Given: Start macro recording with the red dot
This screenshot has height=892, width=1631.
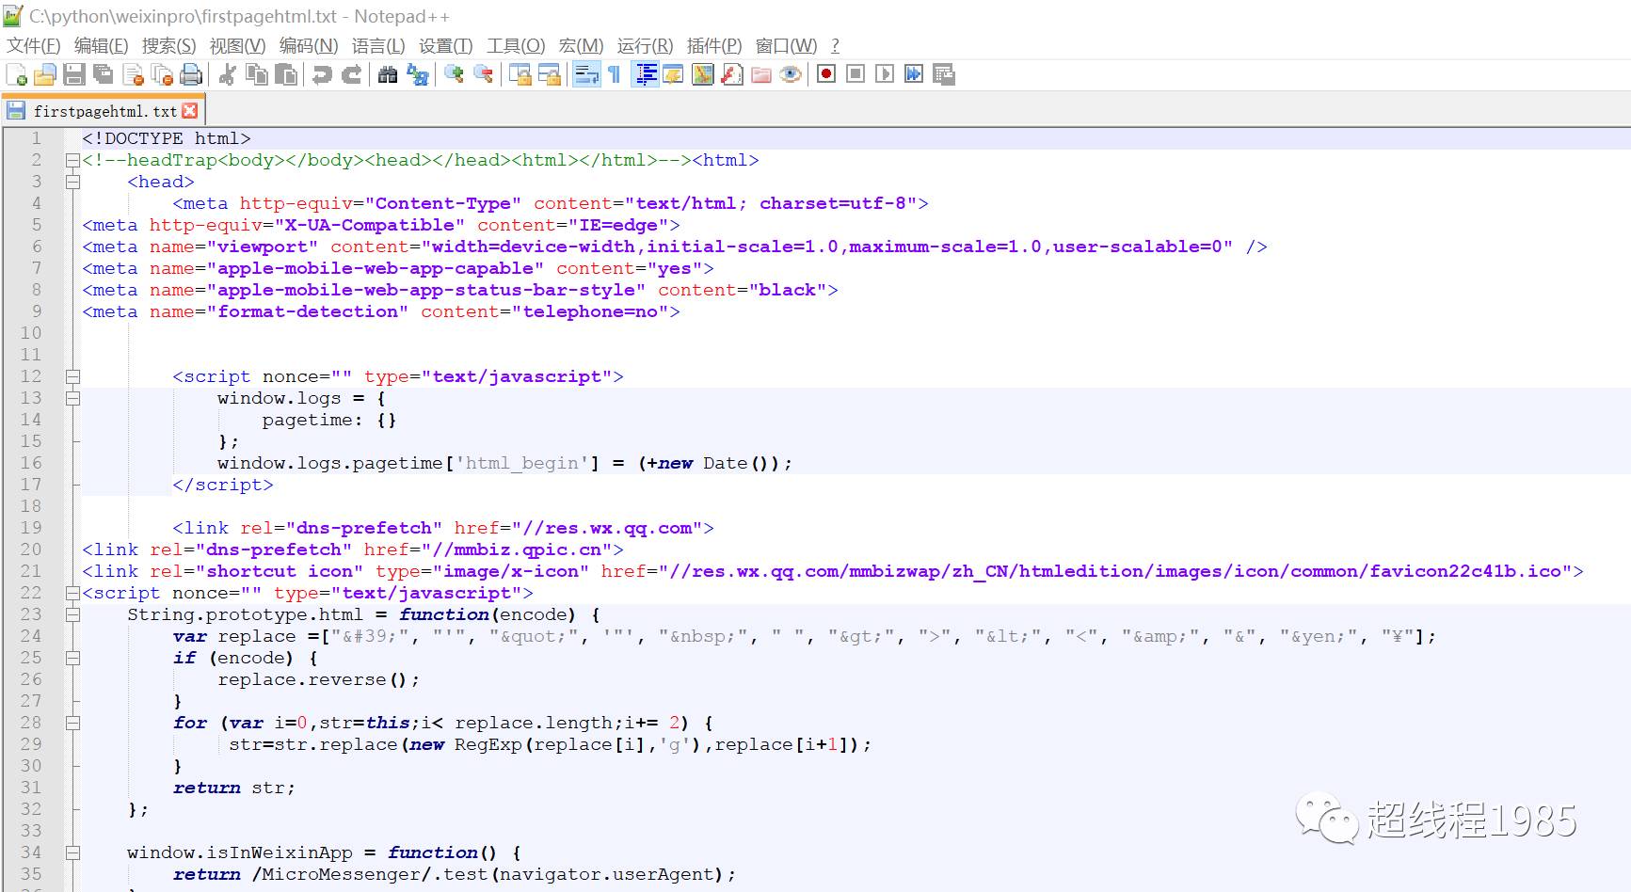Looking at the screenshot, I should click(x=826, y=74).
